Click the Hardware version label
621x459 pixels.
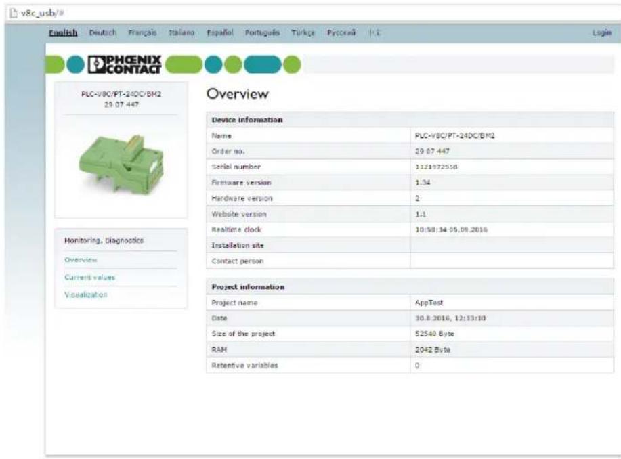(242, 198)
